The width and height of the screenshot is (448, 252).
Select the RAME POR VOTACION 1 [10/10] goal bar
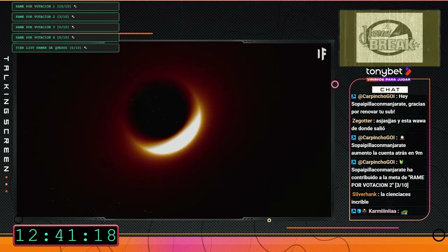(65, 6)
